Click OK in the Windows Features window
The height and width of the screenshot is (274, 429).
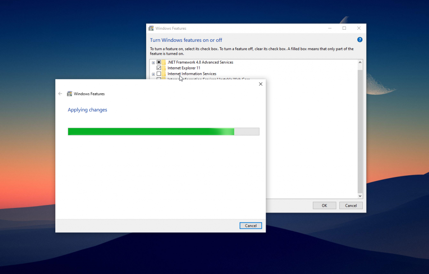click(x=325, y=205)
